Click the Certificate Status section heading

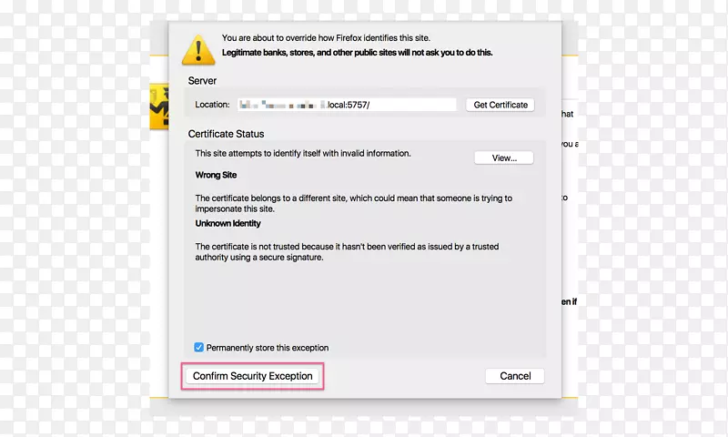click(226, 134)
